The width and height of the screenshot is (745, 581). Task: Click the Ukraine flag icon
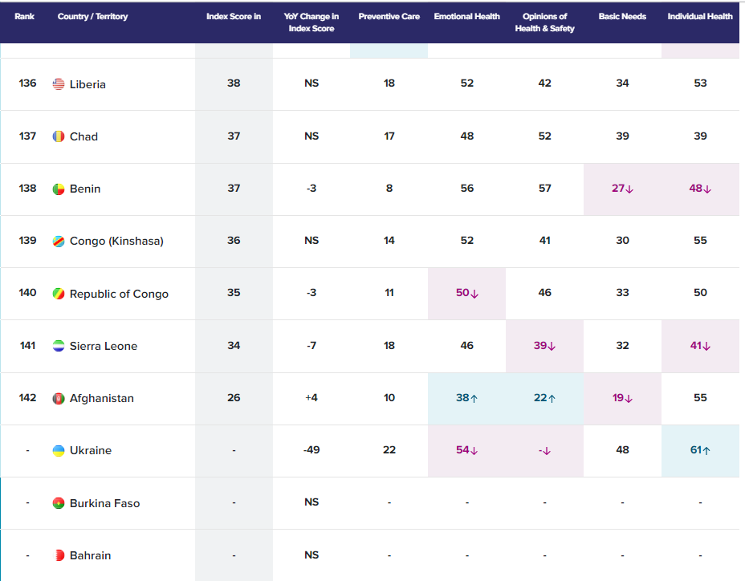(x=59, y=450)
